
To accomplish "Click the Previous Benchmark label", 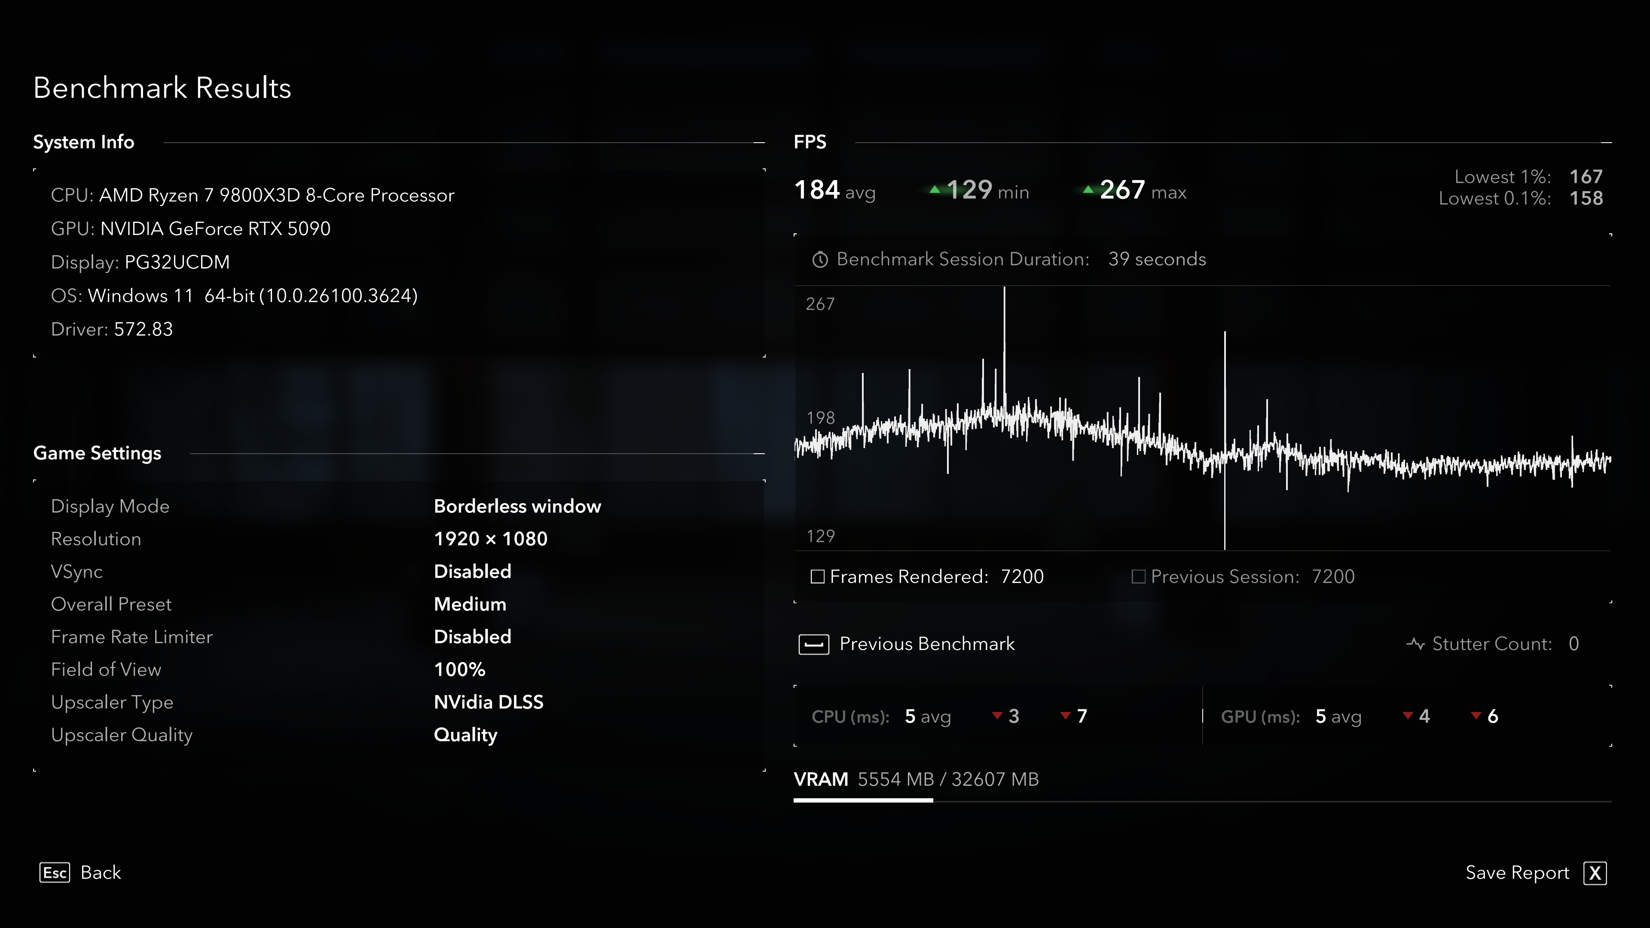I will pyautogui.click(x=927, y=644).
